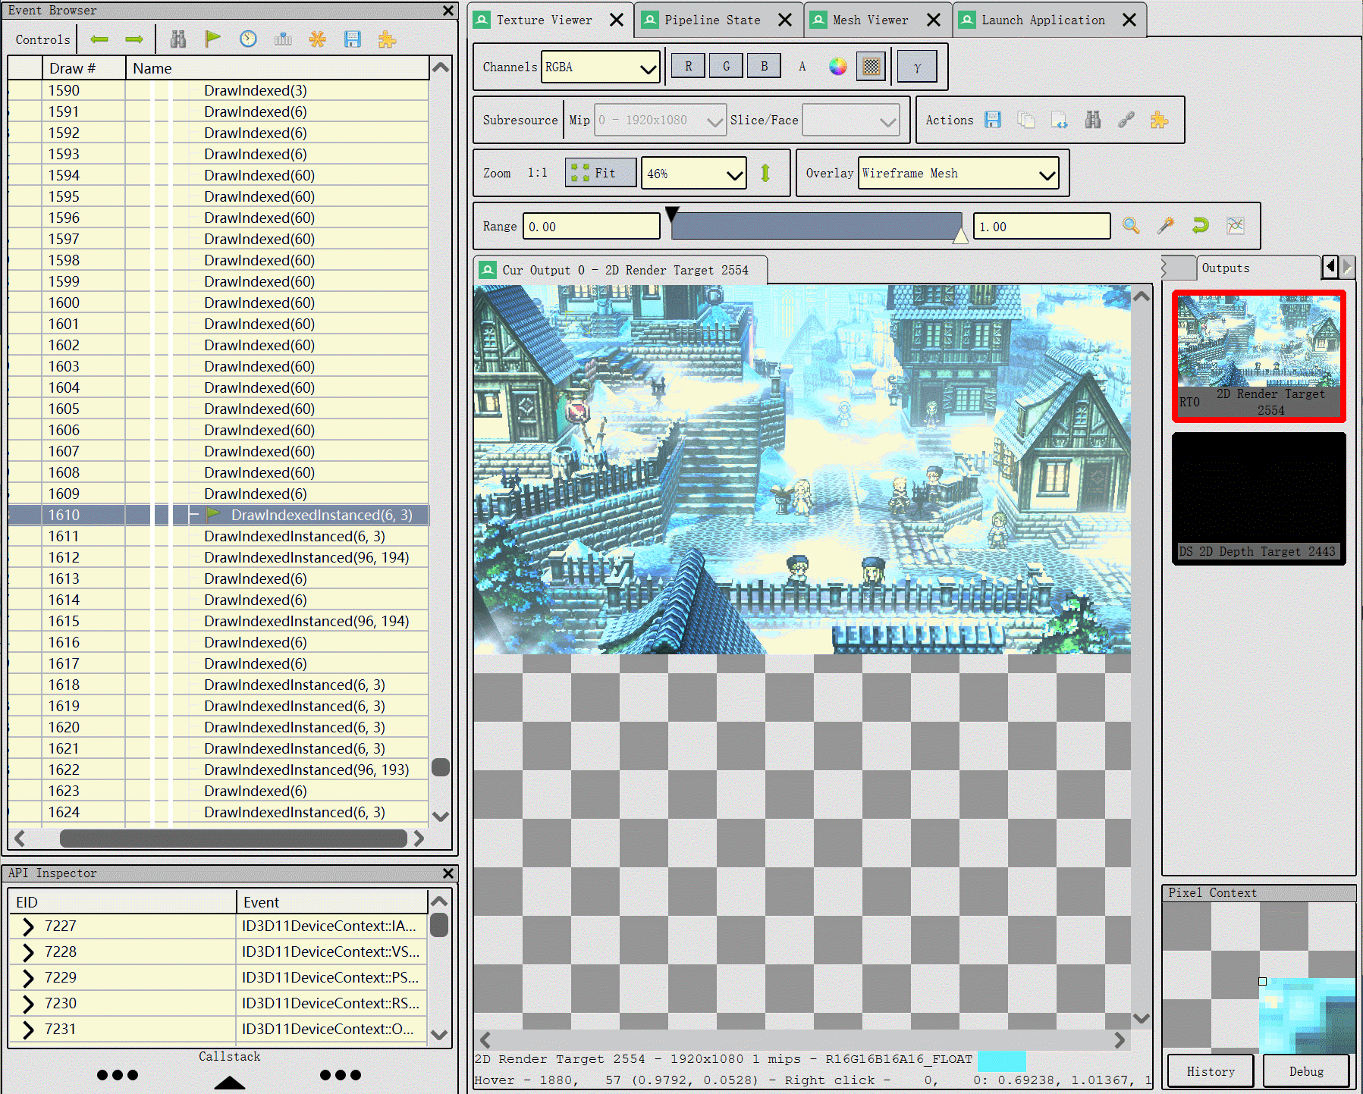Save texture using Actions floppy disk icon
This screenshot has width=1363, height=1094.
[993, 120]
